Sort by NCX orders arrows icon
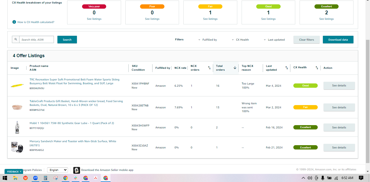 [x=209, y=68]
